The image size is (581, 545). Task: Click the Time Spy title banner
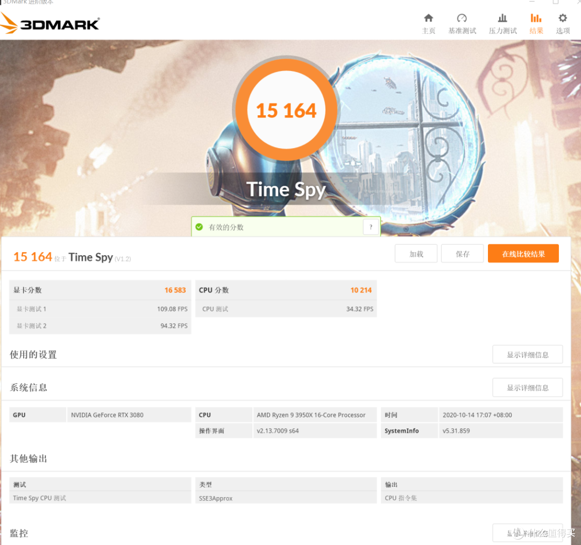coord(286,190)
